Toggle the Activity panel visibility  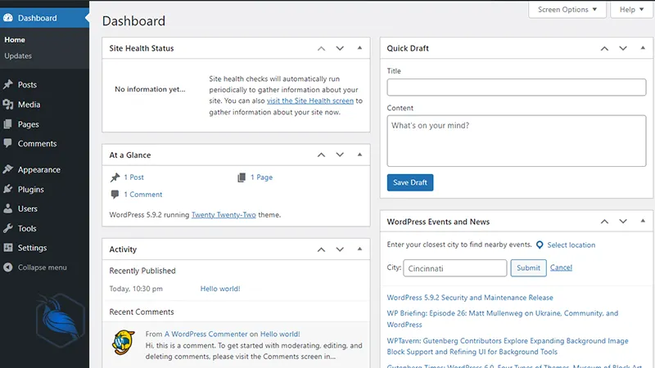coord(359,249)
